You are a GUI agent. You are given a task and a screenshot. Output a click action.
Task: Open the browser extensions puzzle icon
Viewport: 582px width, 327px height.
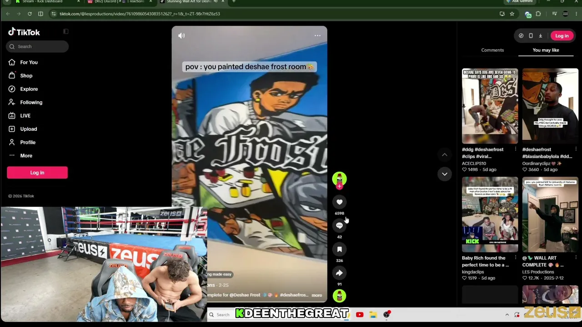pyautogui.click(x=538, y=14)
